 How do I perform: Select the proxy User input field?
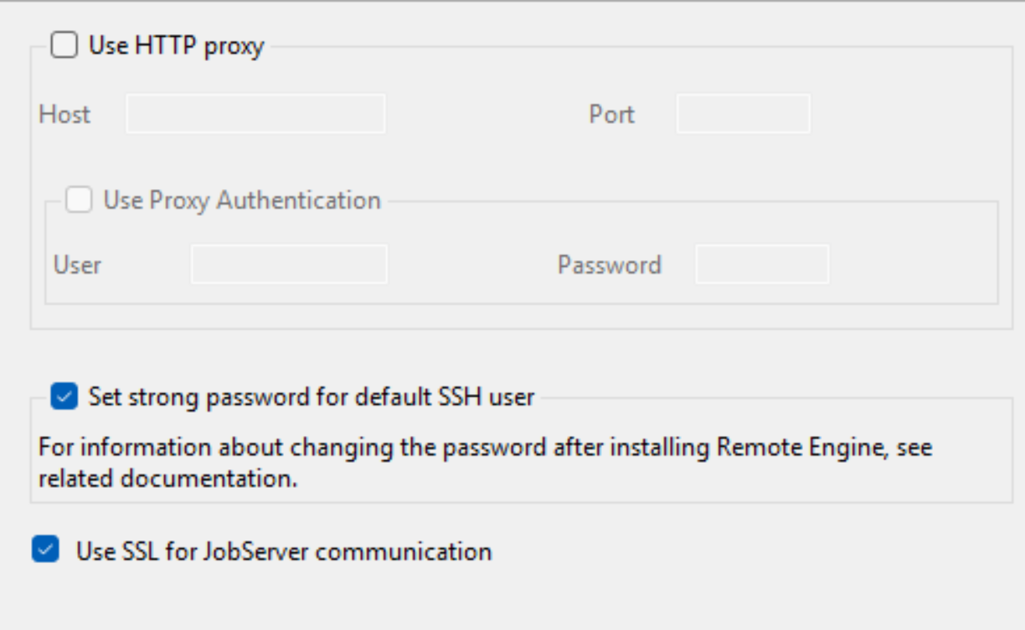(x=289, y=264)
